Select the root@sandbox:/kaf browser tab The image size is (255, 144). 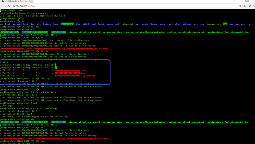[x=14, y=1]
